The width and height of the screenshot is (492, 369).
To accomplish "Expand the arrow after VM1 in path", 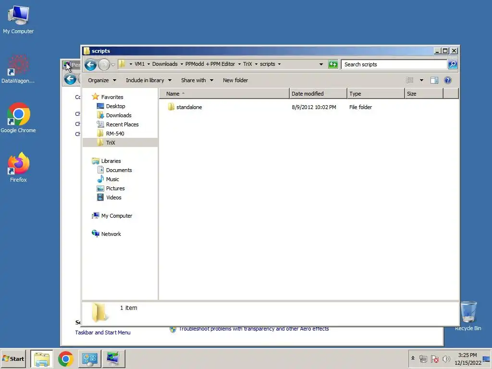I will [x=148, y=64].
